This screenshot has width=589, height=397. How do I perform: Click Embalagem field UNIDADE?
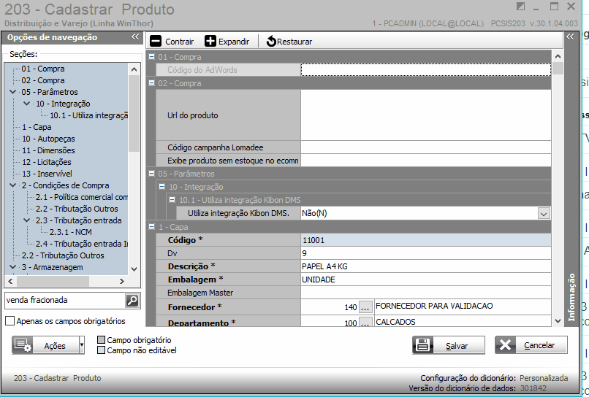click(x=425, y=280)
